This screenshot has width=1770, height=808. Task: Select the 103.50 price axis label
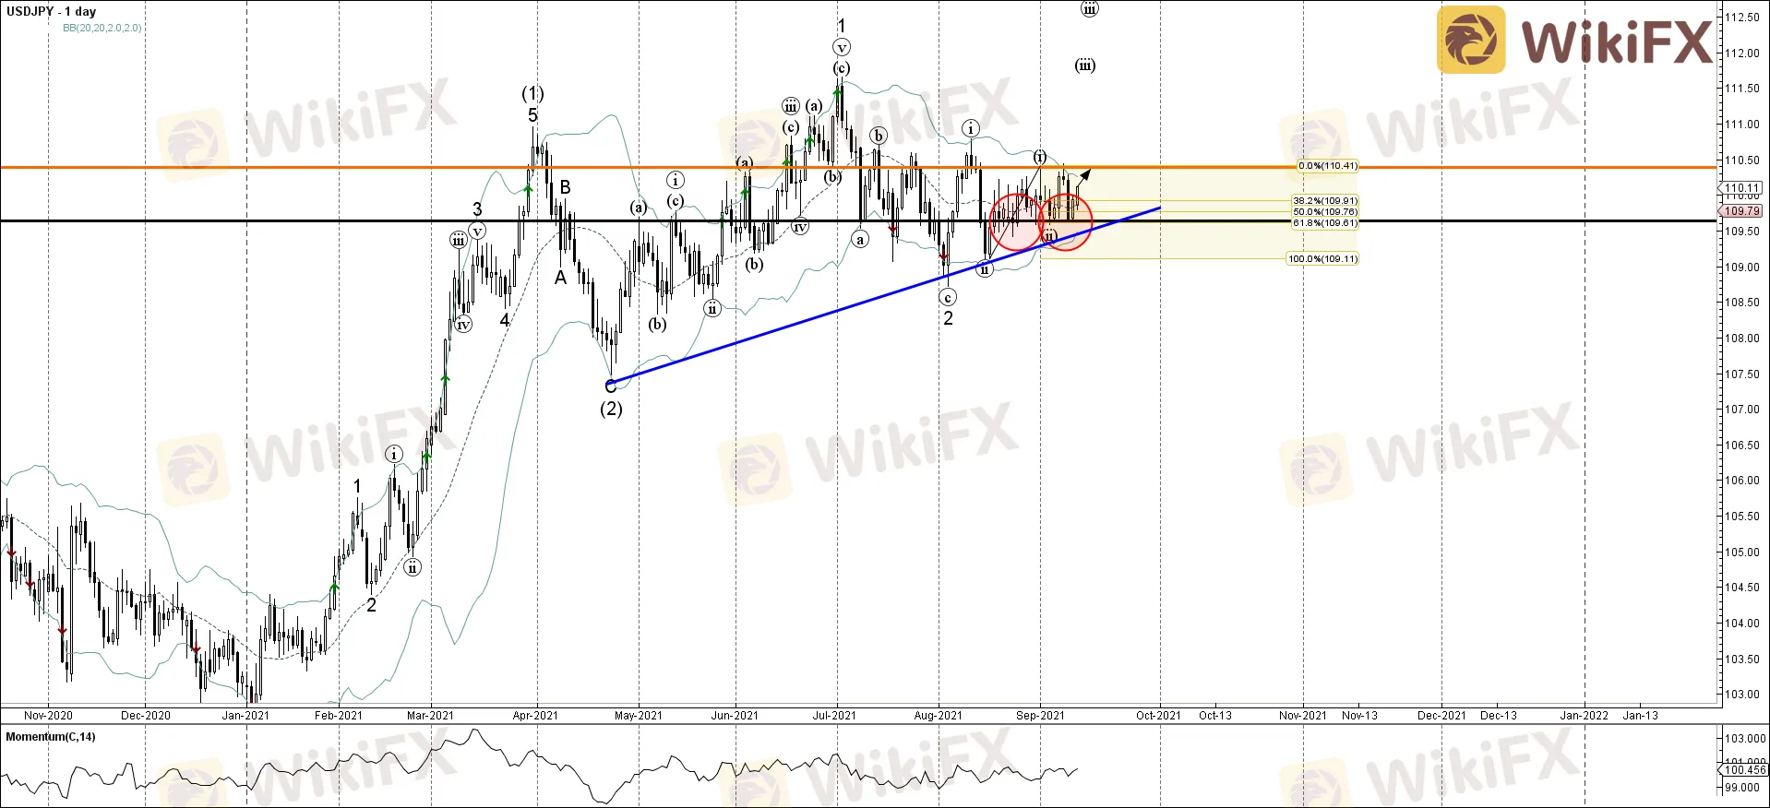click(1742, 659)
